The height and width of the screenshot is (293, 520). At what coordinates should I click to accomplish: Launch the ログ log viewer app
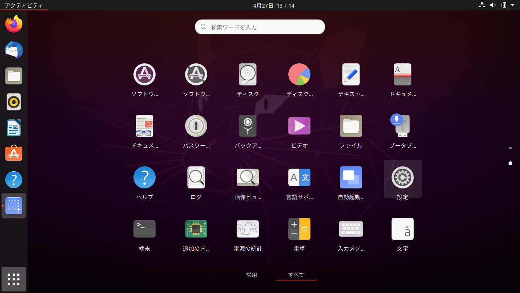(196, 177)
